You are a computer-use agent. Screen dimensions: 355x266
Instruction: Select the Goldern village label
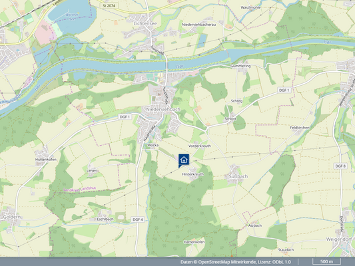[12, 217]
